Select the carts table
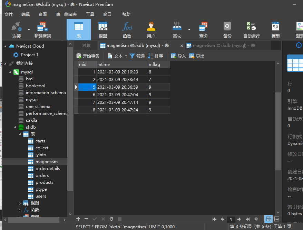The height and width of the screenshot is (230, 303). click(x=40, y=141)
